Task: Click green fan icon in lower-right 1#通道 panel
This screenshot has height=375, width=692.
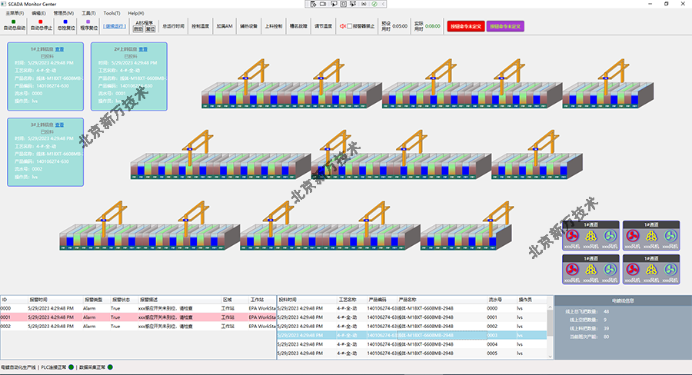Action: point(670,270)
